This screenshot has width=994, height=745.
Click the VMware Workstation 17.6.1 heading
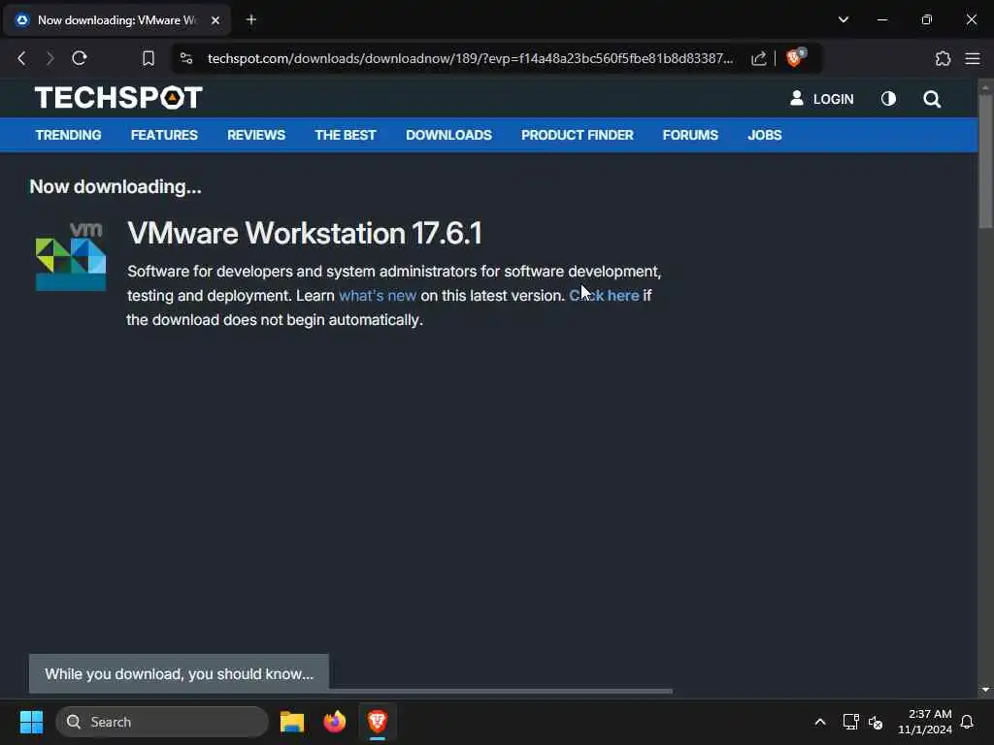tap(305, 233)
